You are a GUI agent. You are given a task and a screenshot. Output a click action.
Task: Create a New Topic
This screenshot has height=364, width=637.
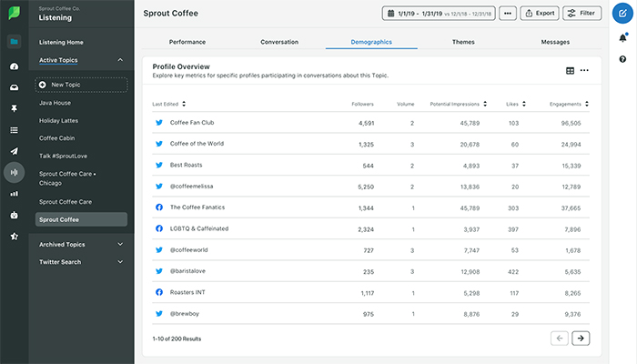tap(81, 85)
